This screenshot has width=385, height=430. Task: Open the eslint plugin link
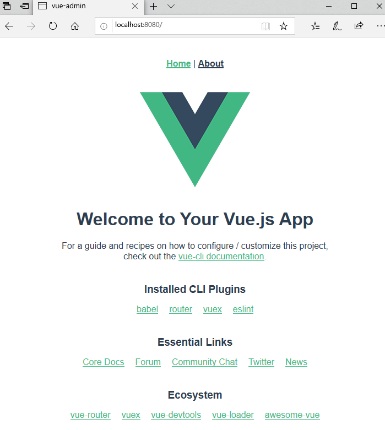point(243,309)
